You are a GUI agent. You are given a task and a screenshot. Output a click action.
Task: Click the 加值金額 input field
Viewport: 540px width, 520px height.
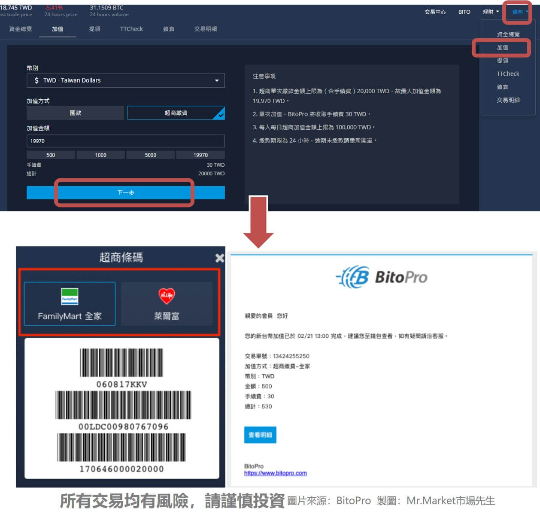coord(126,141)
